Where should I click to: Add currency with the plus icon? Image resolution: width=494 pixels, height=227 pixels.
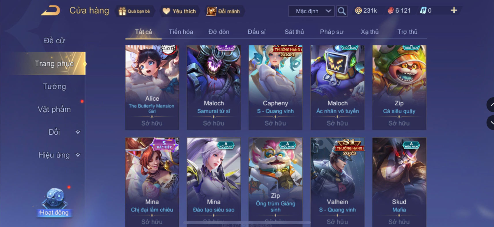click(x=454, y=10)
